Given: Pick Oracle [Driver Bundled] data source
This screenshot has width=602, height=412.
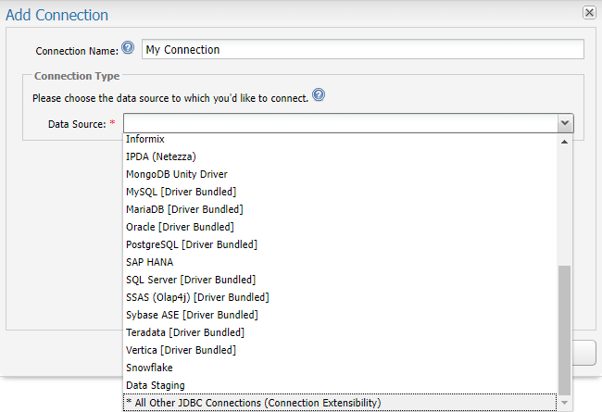Looking at the screenshot, I should point(340,228).
